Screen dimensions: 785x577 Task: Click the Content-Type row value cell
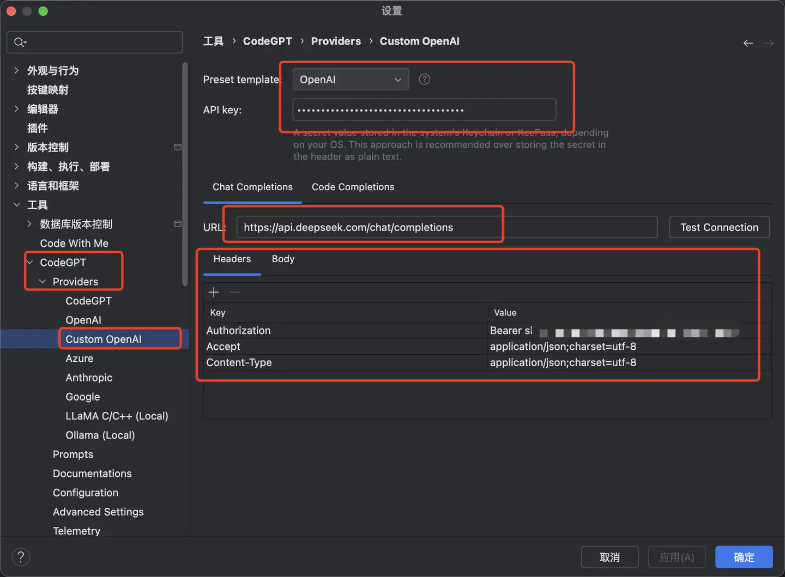(x=629, y=362)
